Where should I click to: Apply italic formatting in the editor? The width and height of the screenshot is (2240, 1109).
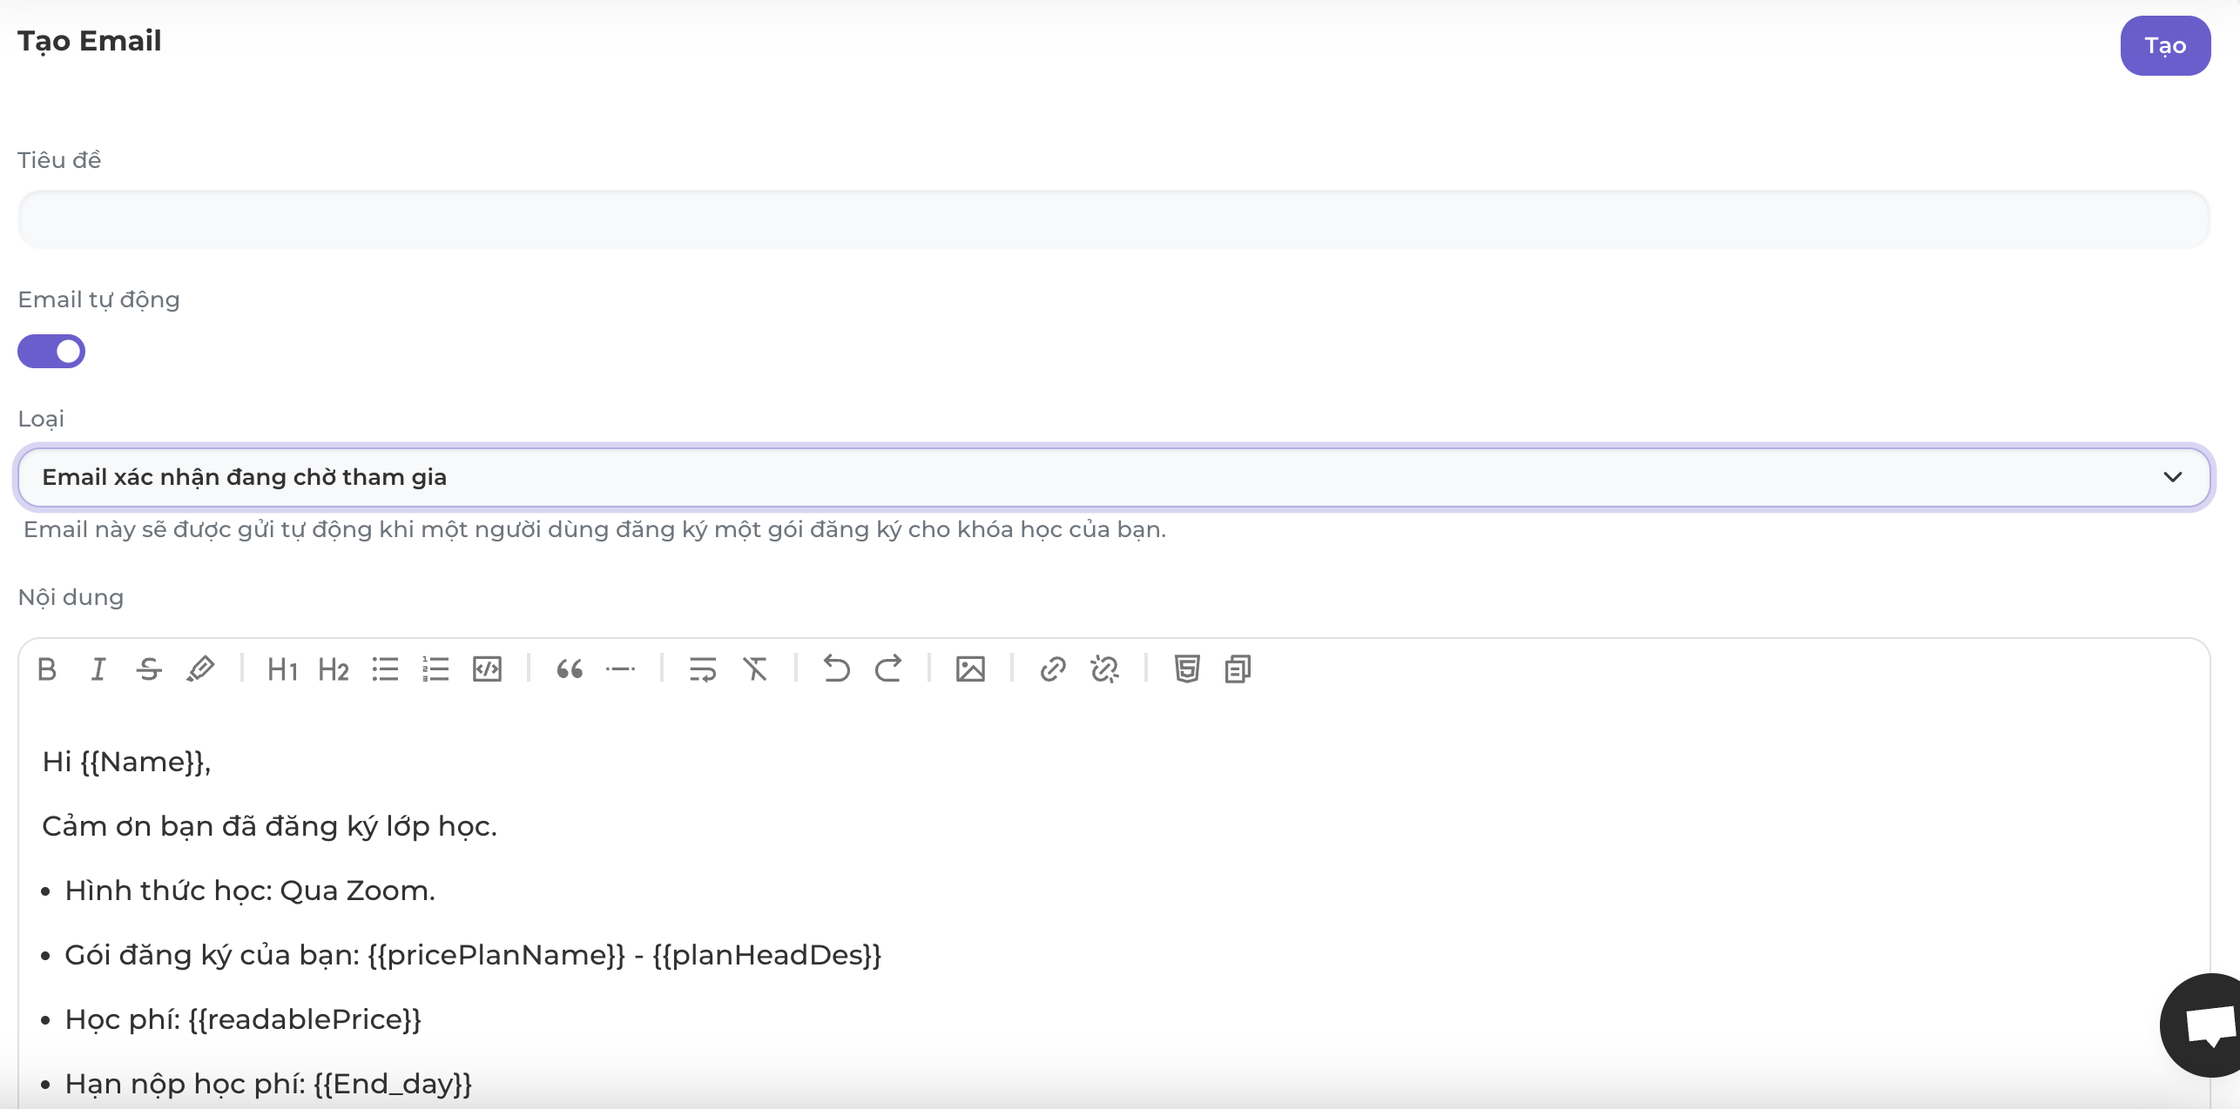[98, 669]
